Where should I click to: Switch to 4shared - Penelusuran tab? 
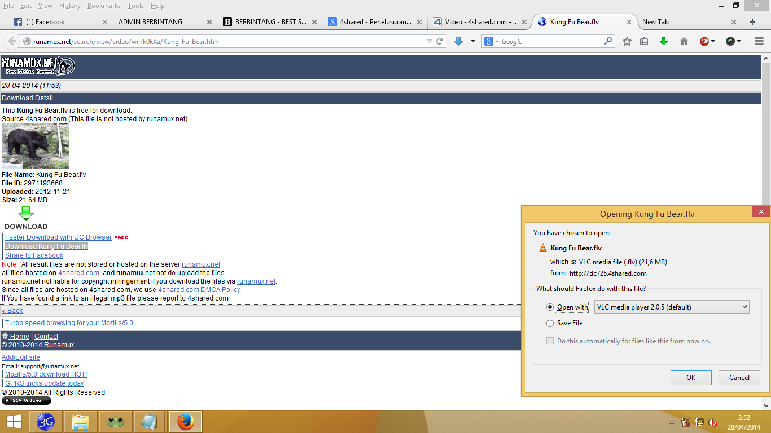click(375, 22)
